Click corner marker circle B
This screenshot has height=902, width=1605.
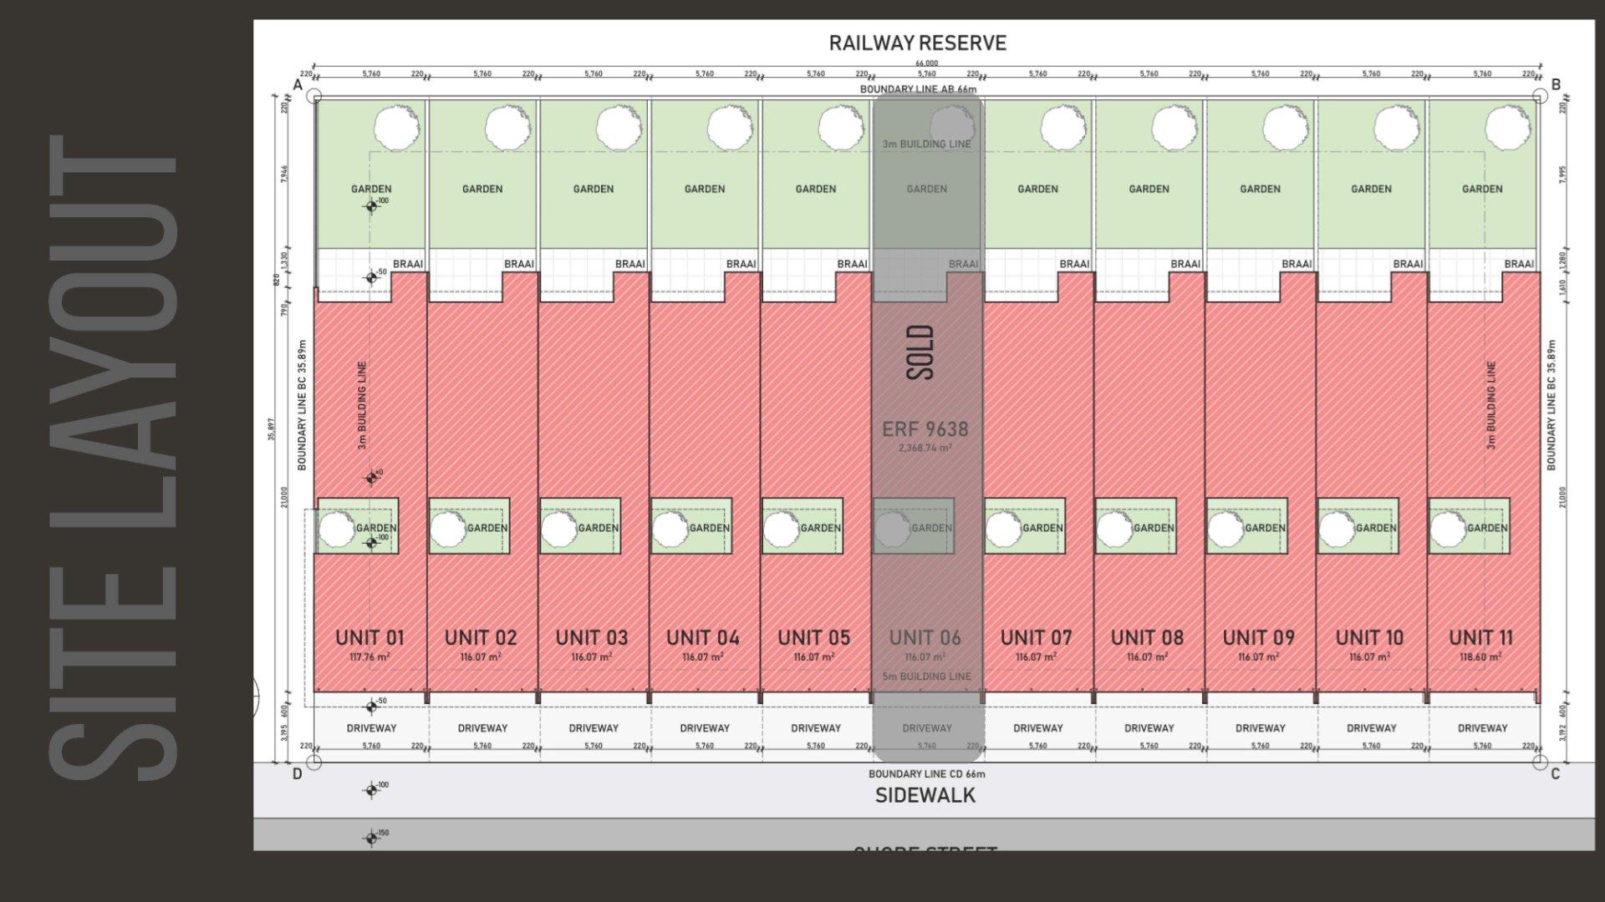pyautogui.click(x=1541, y=97)
